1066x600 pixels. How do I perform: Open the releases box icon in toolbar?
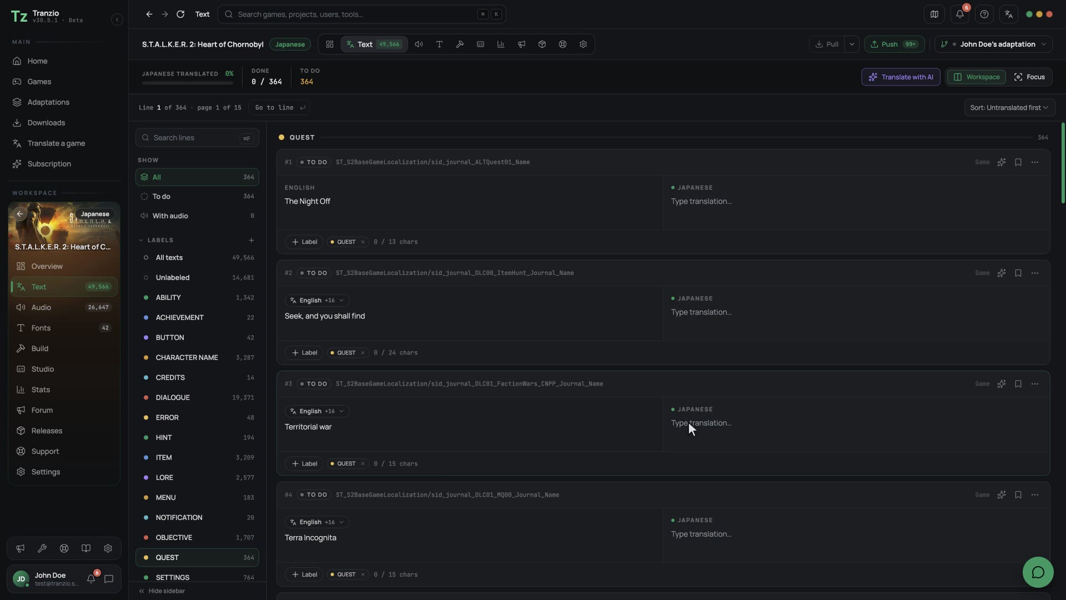coord(542,44)
